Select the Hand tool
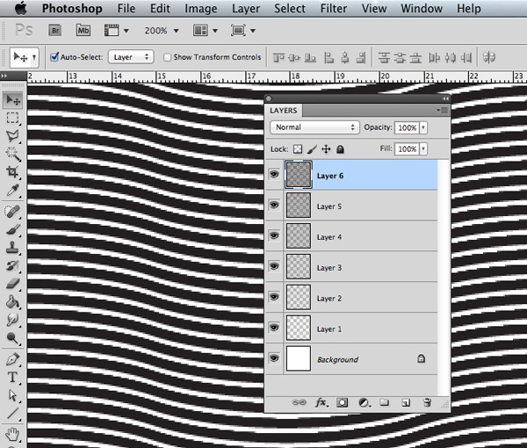Image resolution: width=527 pixels, height=448 pixels. (x=13, y=433)
